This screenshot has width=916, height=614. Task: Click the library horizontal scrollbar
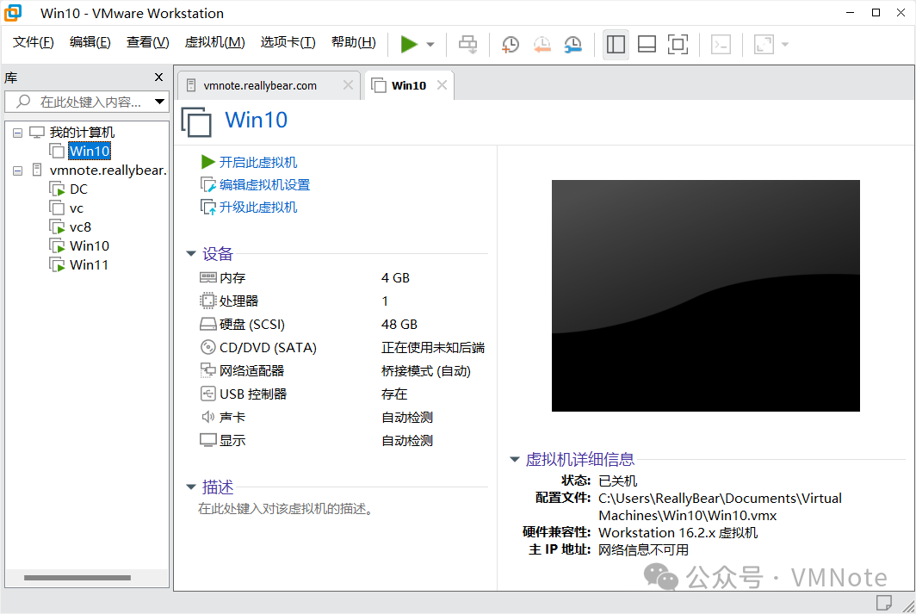click(x=77, y=578)
